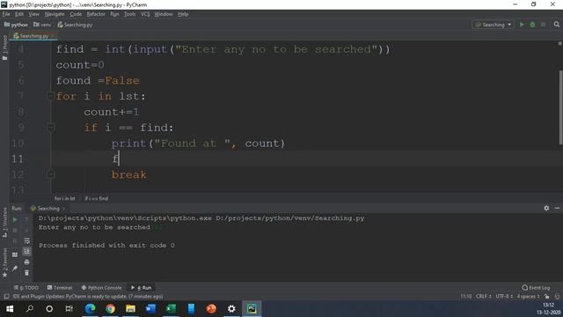Image resolution: width=563 pixels, height=317 pixels.
Task: Start debugging with the green bug icon
Action: click(532, 25)
